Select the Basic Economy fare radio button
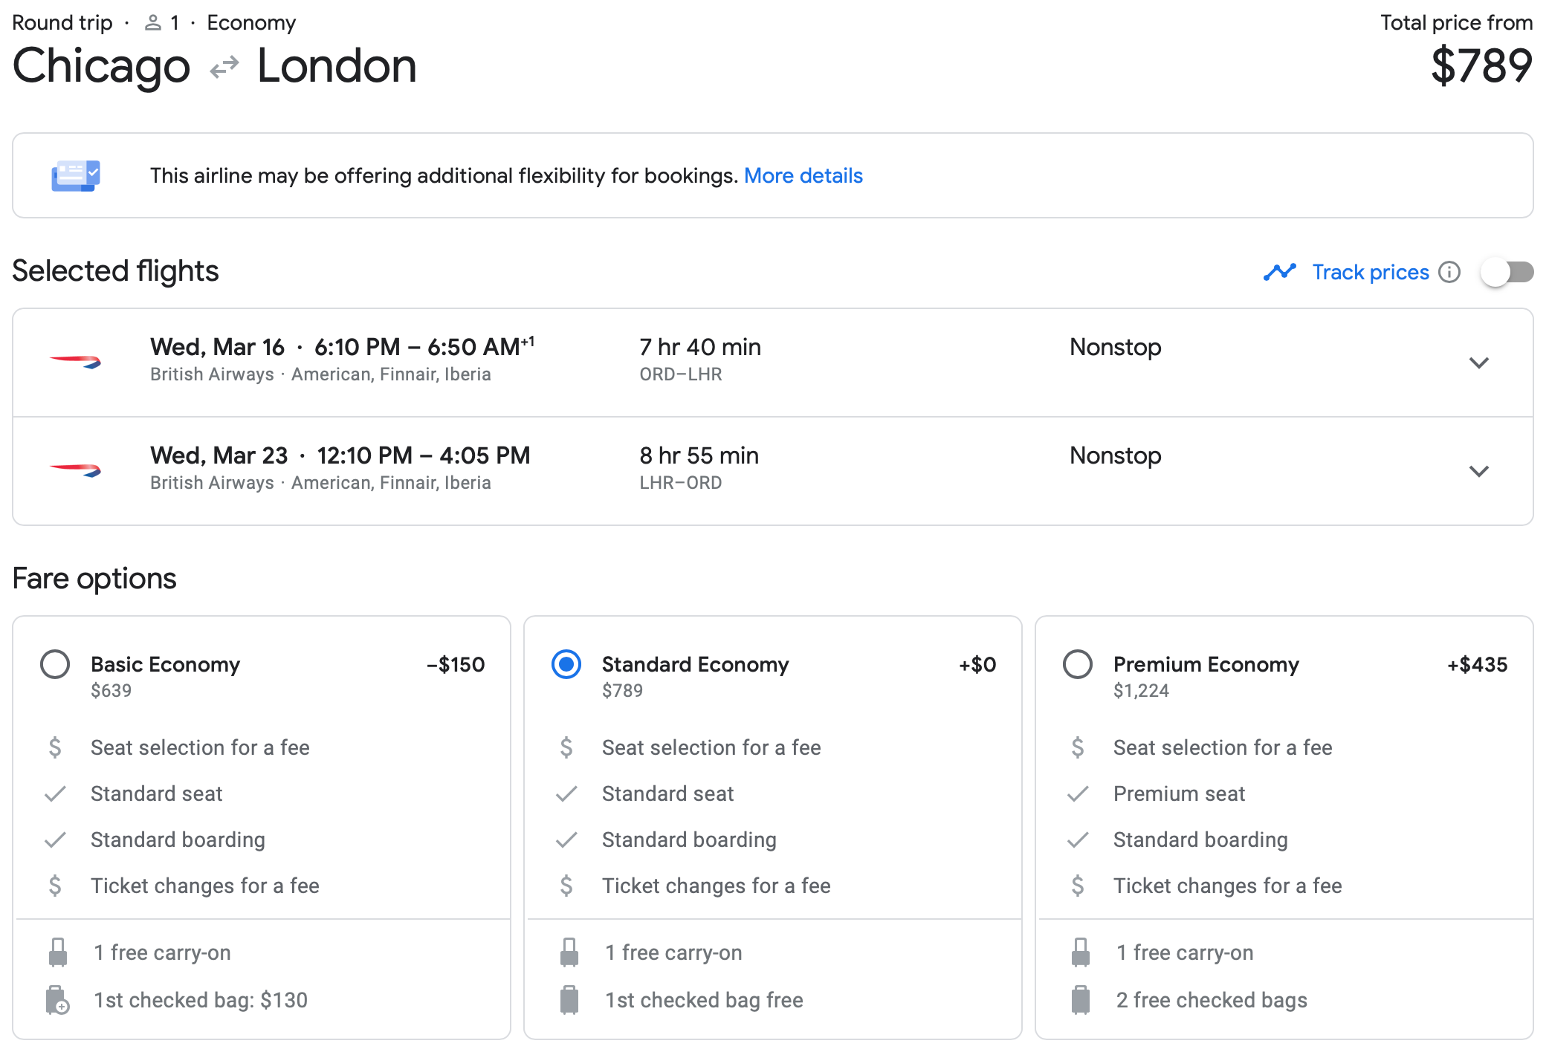This screenshot has width=1549, height=1052. [55, 664]
